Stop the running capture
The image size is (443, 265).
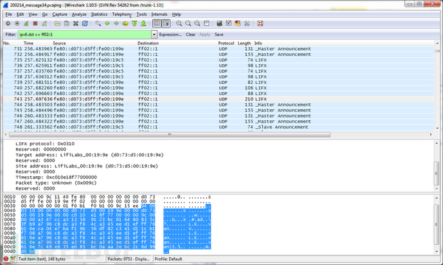coord(35,24)
